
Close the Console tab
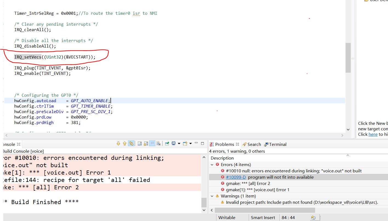tap(19, 144)
